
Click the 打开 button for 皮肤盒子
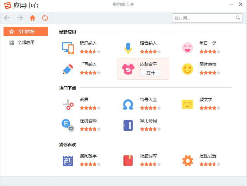click(151, 73)
